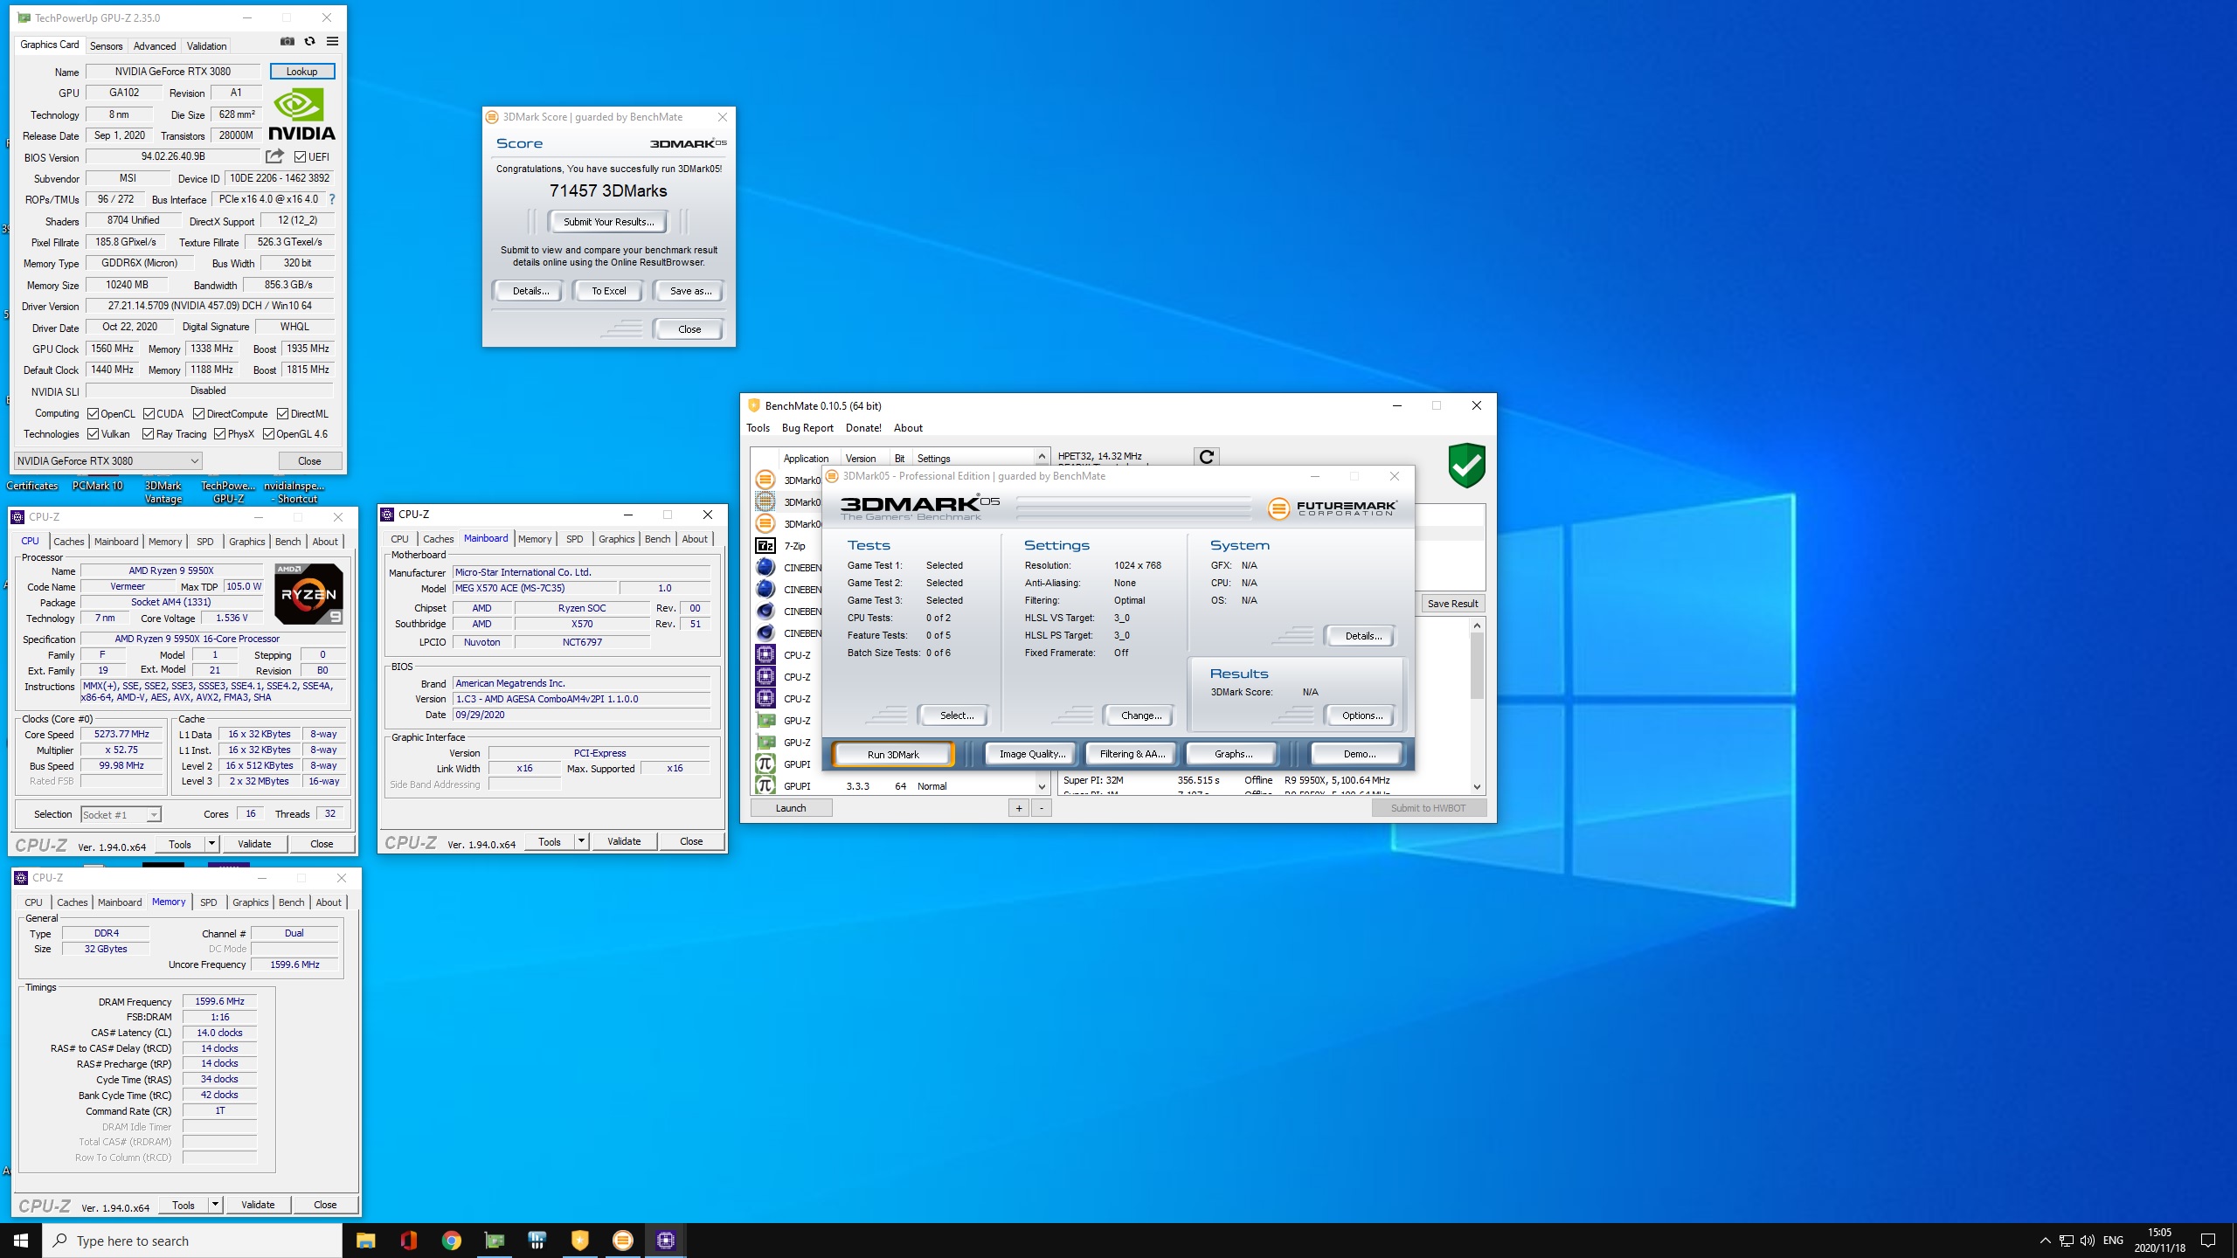The image size is (2237, 1258).
Task: Open BenchMate Tools menu
Action: click(x=758, y=428)
